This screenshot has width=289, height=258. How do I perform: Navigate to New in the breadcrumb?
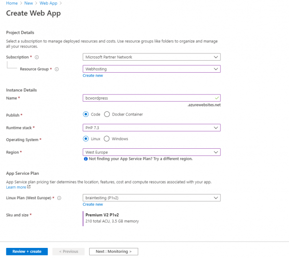pos(28,3)
